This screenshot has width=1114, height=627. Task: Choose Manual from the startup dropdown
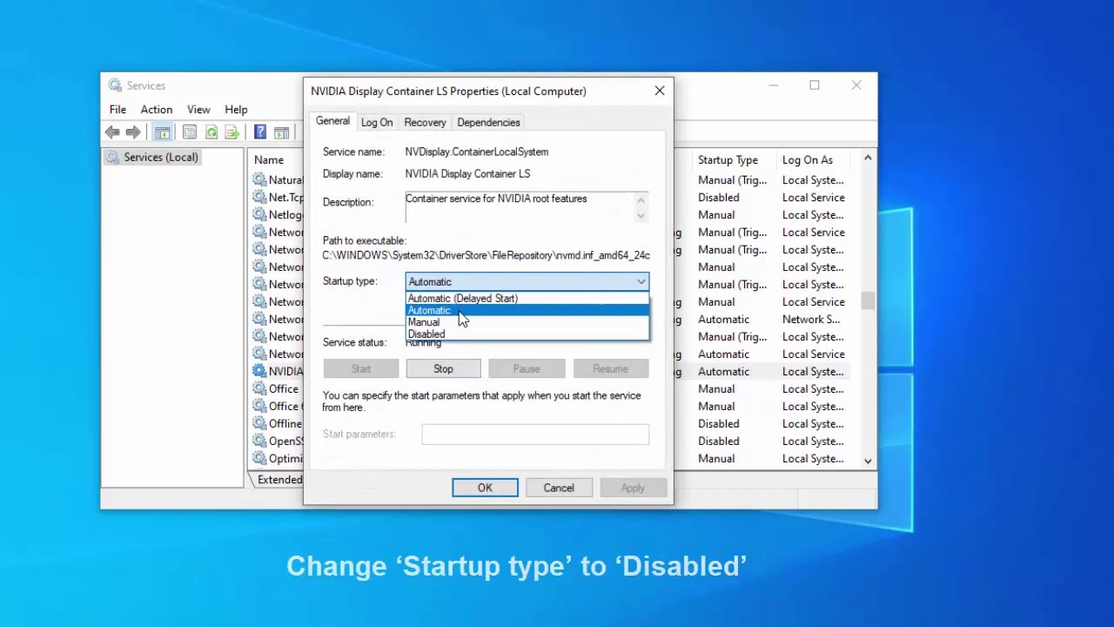(x=527, y=322)
